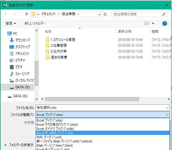Viewport: 172px width, 150px height.
Task: Select ドキュメント in the address path
Action: (x=48, y=14)
